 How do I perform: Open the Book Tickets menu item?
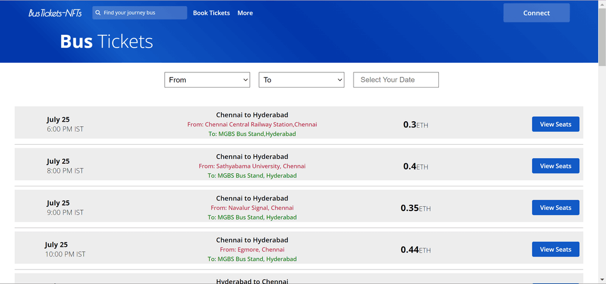pyautogui.click(x=212, y=13)
